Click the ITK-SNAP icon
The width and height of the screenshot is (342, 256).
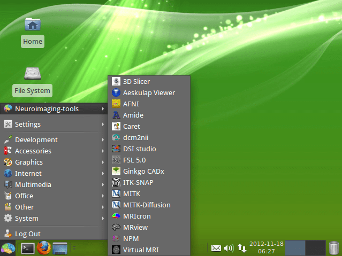tap(116, 182)
